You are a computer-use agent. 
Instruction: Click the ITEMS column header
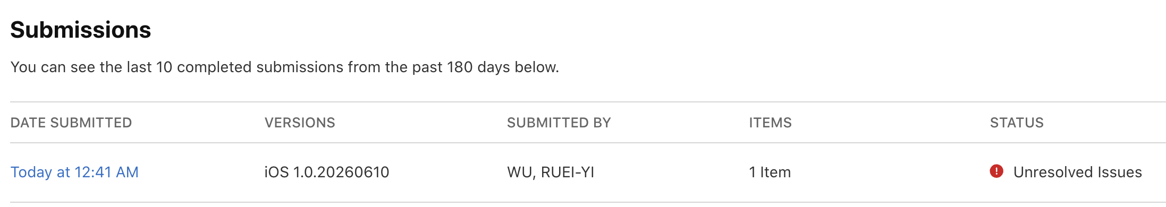(770, 123)
